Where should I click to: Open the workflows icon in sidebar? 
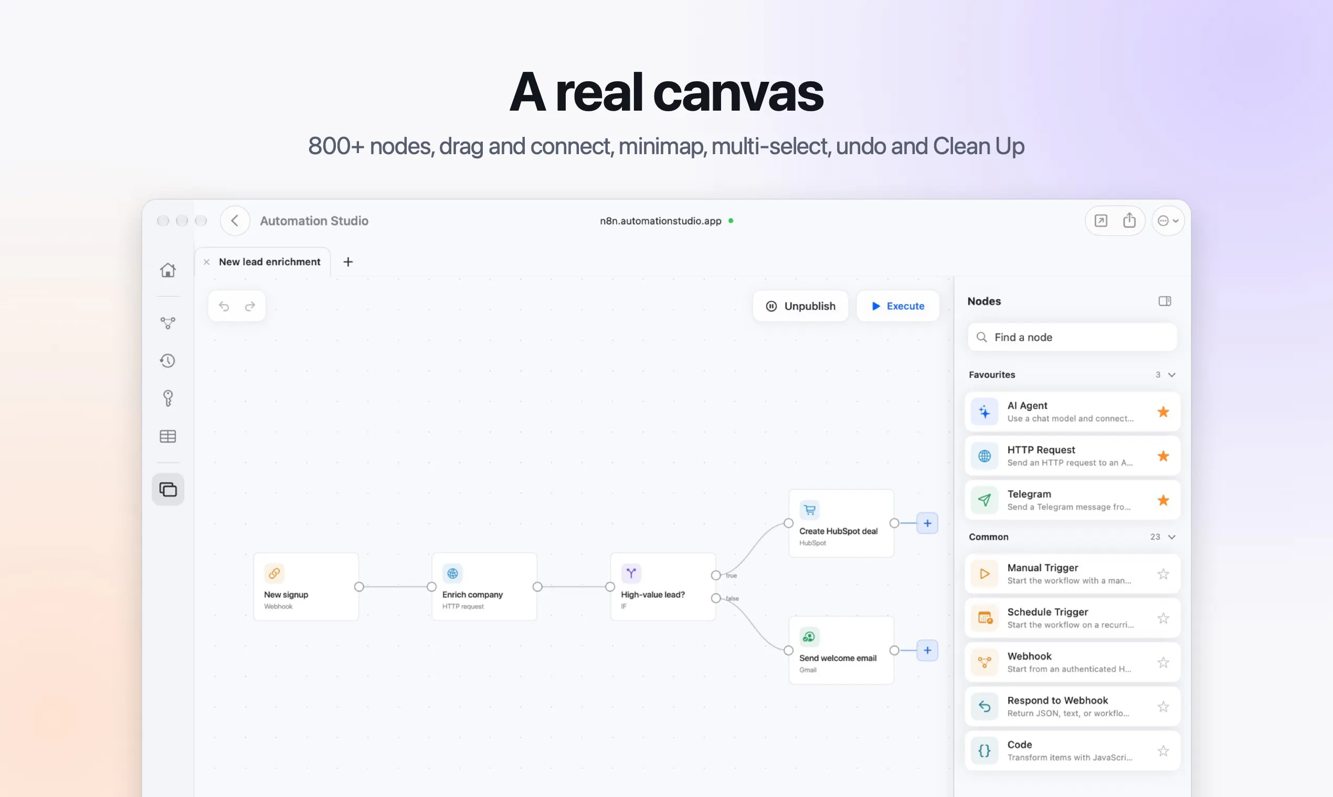tap(168, 323)
